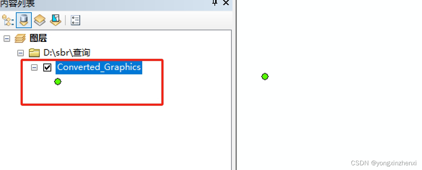Collapse the Converted_Graphics layer legend
422x170 pixels.
(x=34, y=67)
